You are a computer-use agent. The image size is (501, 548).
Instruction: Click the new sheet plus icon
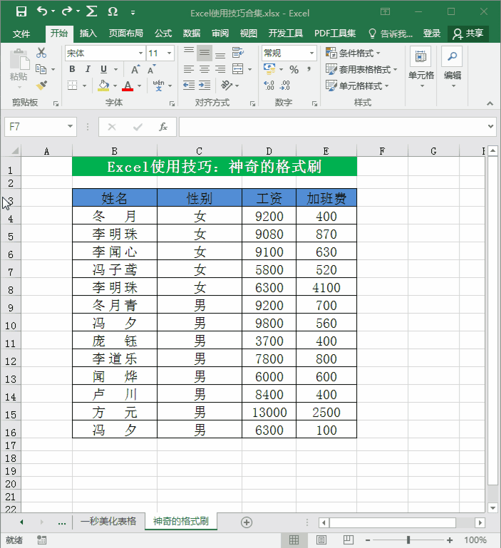[247, 522]
